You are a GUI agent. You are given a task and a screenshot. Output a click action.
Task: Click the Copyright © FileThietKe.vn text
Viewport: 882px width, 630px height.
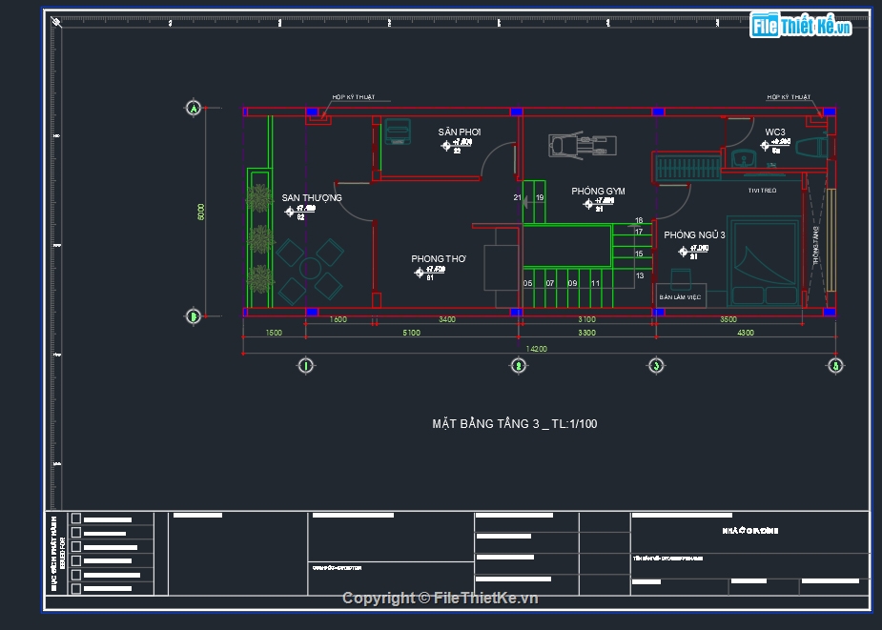pos(440,598)
